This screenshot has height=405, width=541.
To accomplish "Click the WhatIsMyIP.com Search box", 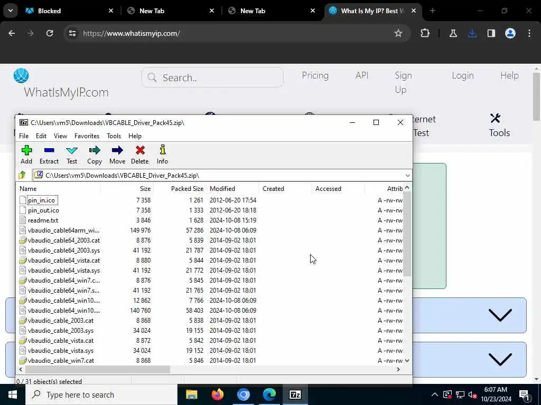I will (x=212, y=78).
